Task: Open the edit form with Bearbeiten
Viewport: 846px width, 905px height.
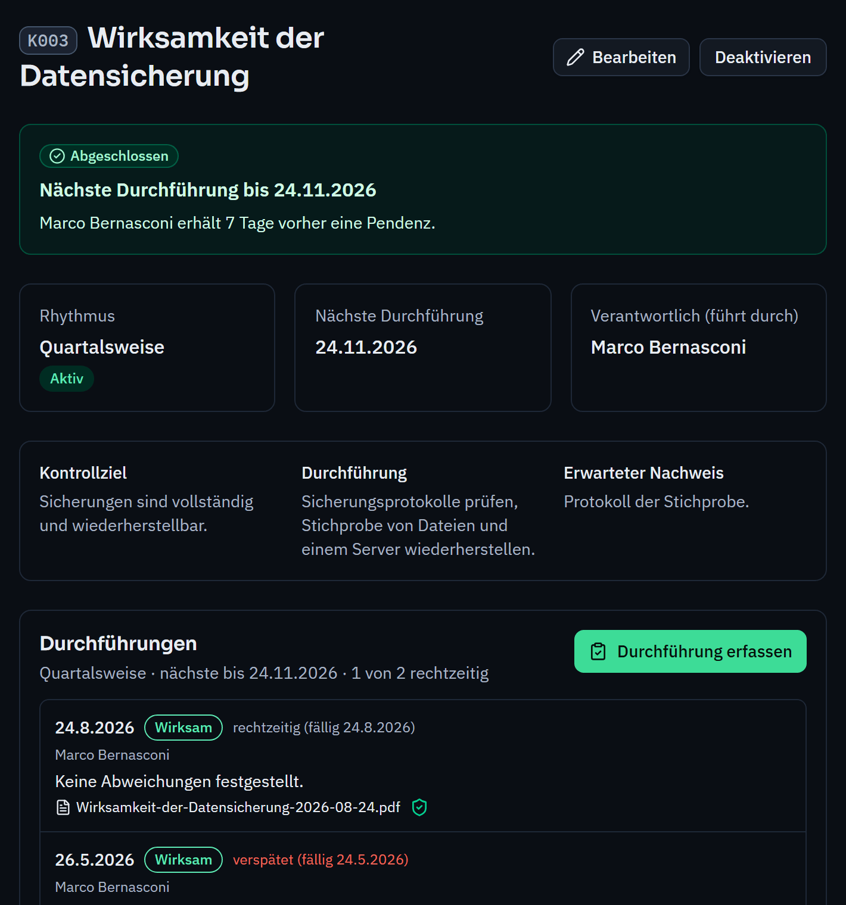Action: click(621, 57)
